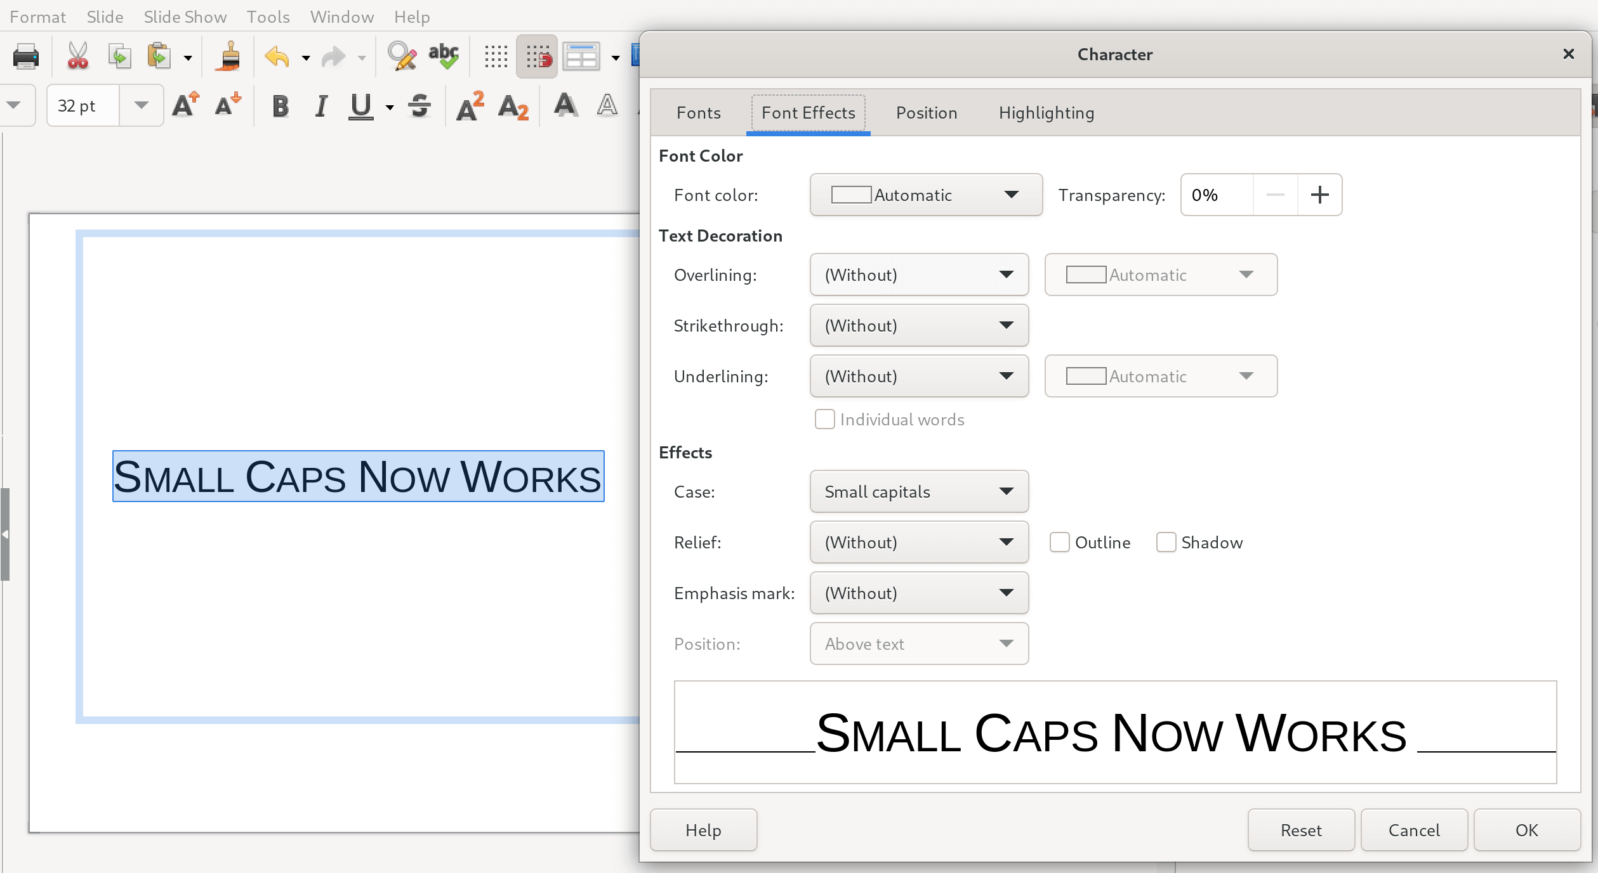This screenshot has width=1598, height=873.
Task: Open Find and Replace
Action: point(401,56)
